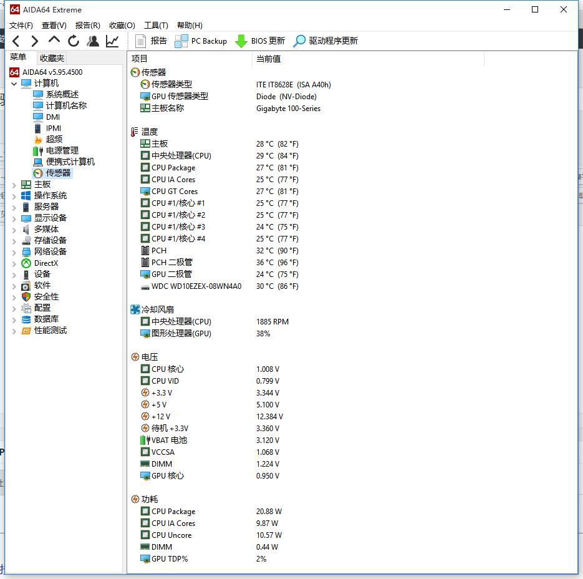
Task: Open the 帮助(H) menu
Action: (190, 26)
